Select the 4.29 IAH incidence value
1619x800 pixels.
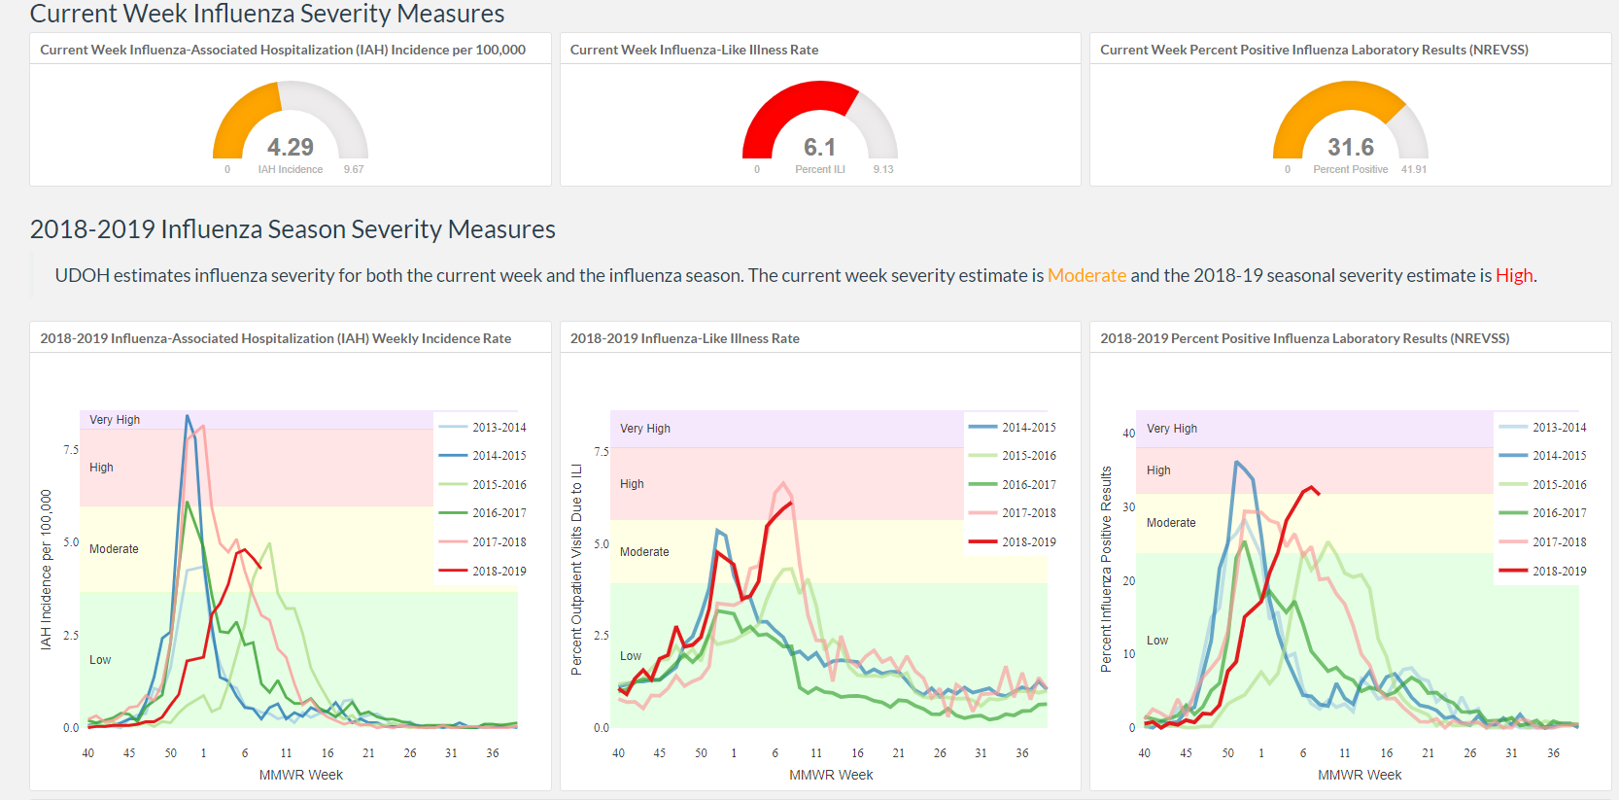[291, 147]
